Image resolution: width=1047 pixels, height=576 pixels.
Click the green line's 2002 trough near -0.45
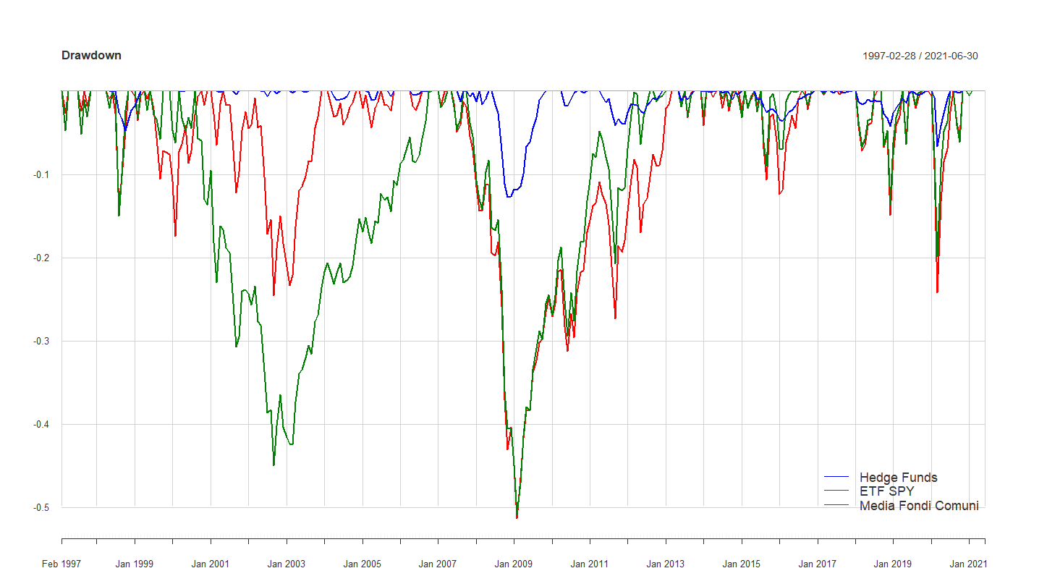[x=274, y=464]
